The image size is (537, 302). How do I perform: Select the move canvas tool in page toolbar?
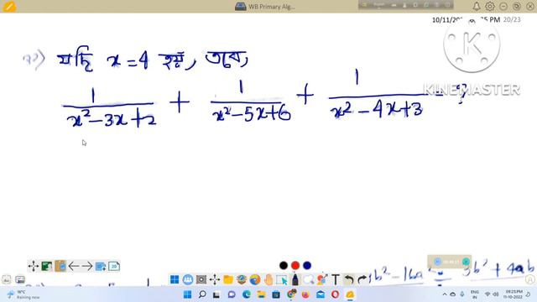(x=34, y=266)
